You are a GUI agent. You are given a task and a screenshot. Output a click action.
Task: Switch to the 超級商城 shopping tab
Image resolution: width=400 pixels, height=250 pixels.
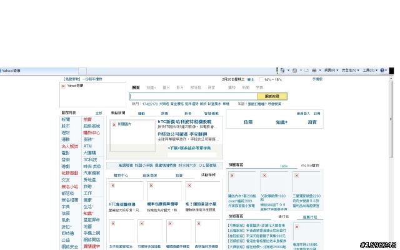[150, 175]
